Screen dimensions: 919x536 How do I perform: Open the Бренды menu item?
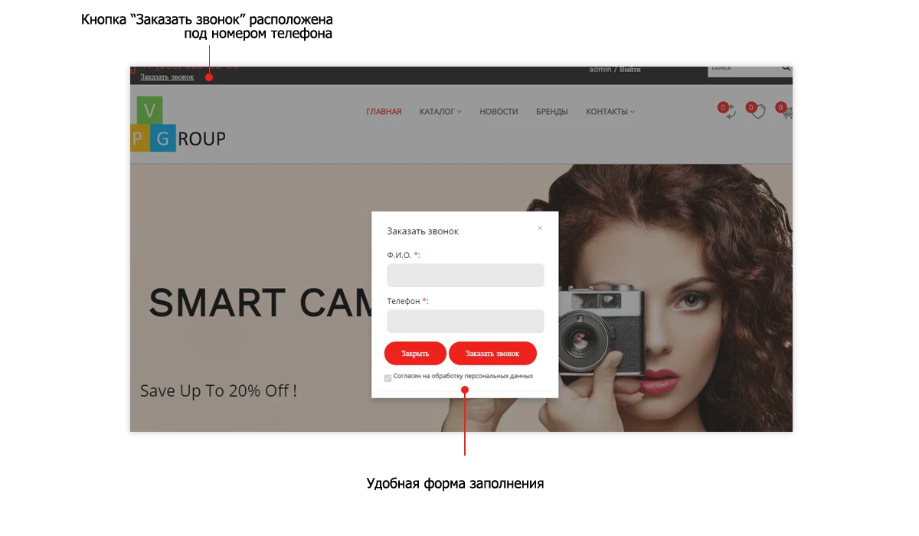[552, 112]
